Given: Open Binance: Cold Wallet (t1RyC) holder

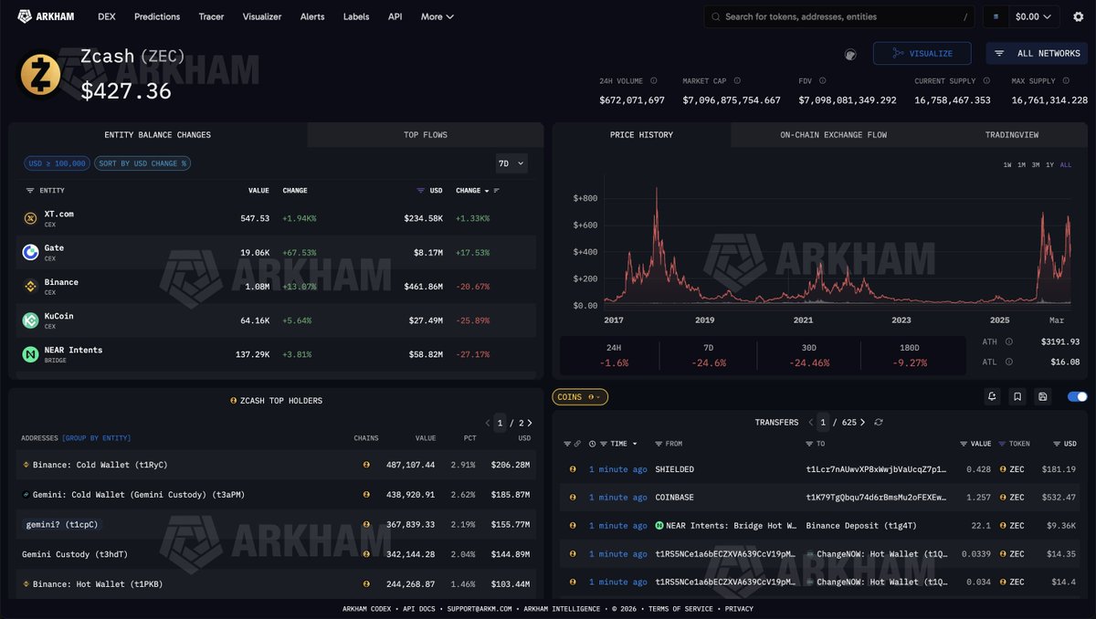Looking at the screenshot, I should click(x=100, y=465).
